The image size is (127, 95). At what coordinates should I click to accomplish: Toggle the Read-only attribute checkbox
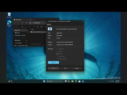57,49
